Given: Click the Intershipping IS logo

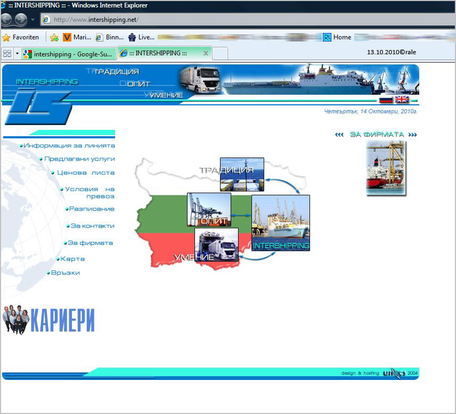Looking at the screenshot, I should (x=37, y=107).
